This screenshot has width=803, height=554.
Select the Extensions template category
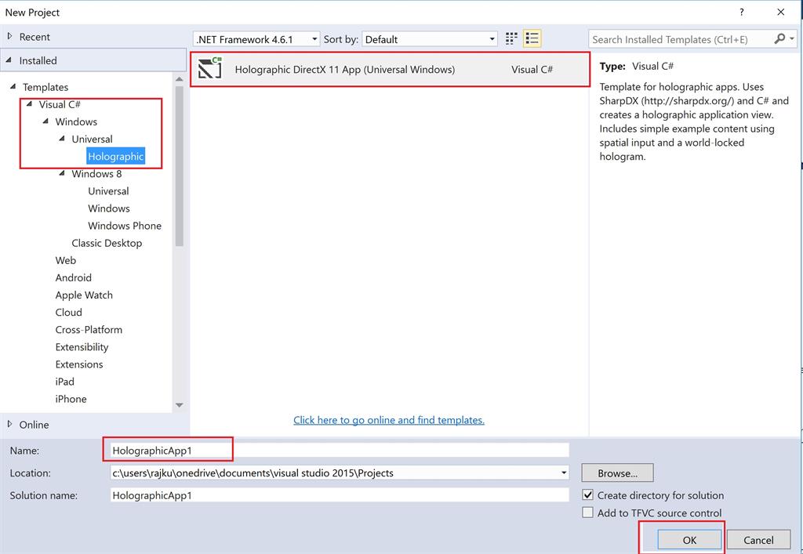[79, 364]
